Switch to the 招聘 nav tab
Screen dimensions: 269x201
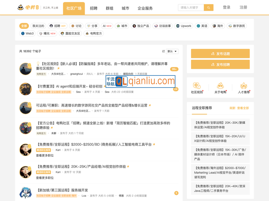click(94, 8)
